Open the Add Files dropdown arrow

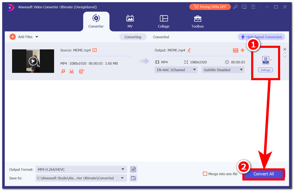tap(37, 37)
